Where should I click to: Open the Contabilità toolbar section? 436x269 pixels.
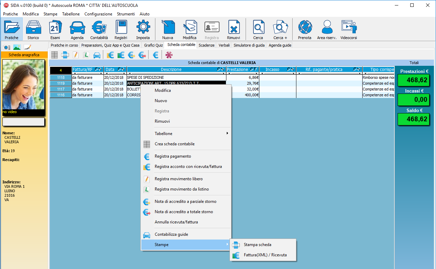coord(99,29)
